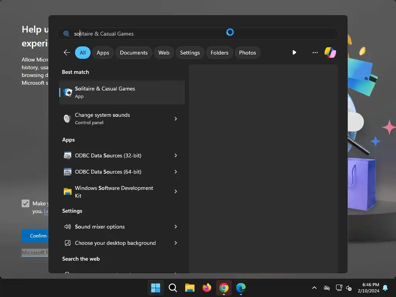Click the Sound mixer options speaker icon
396x297 pixels.
click(67, 227)
